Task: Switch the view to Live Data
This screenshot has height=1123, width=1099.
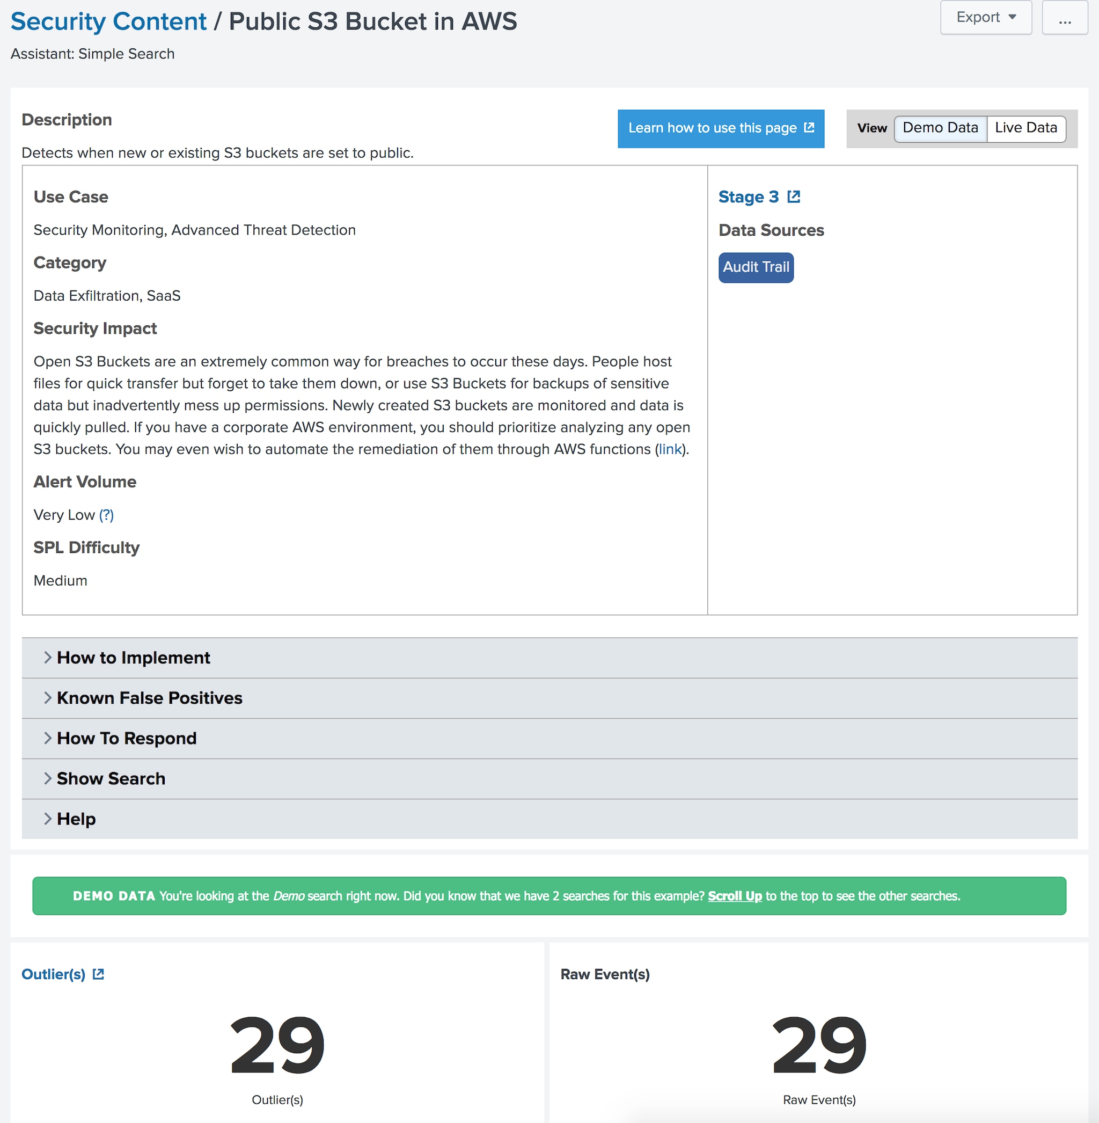Action: click(x=1026, y=128)
